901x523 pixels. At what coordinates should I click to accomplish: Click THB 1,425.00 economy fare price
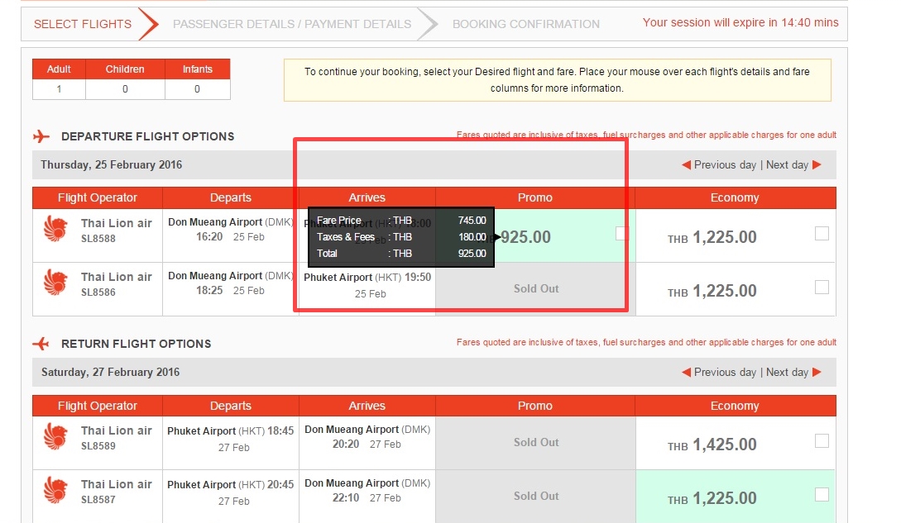tap(712, 445)
